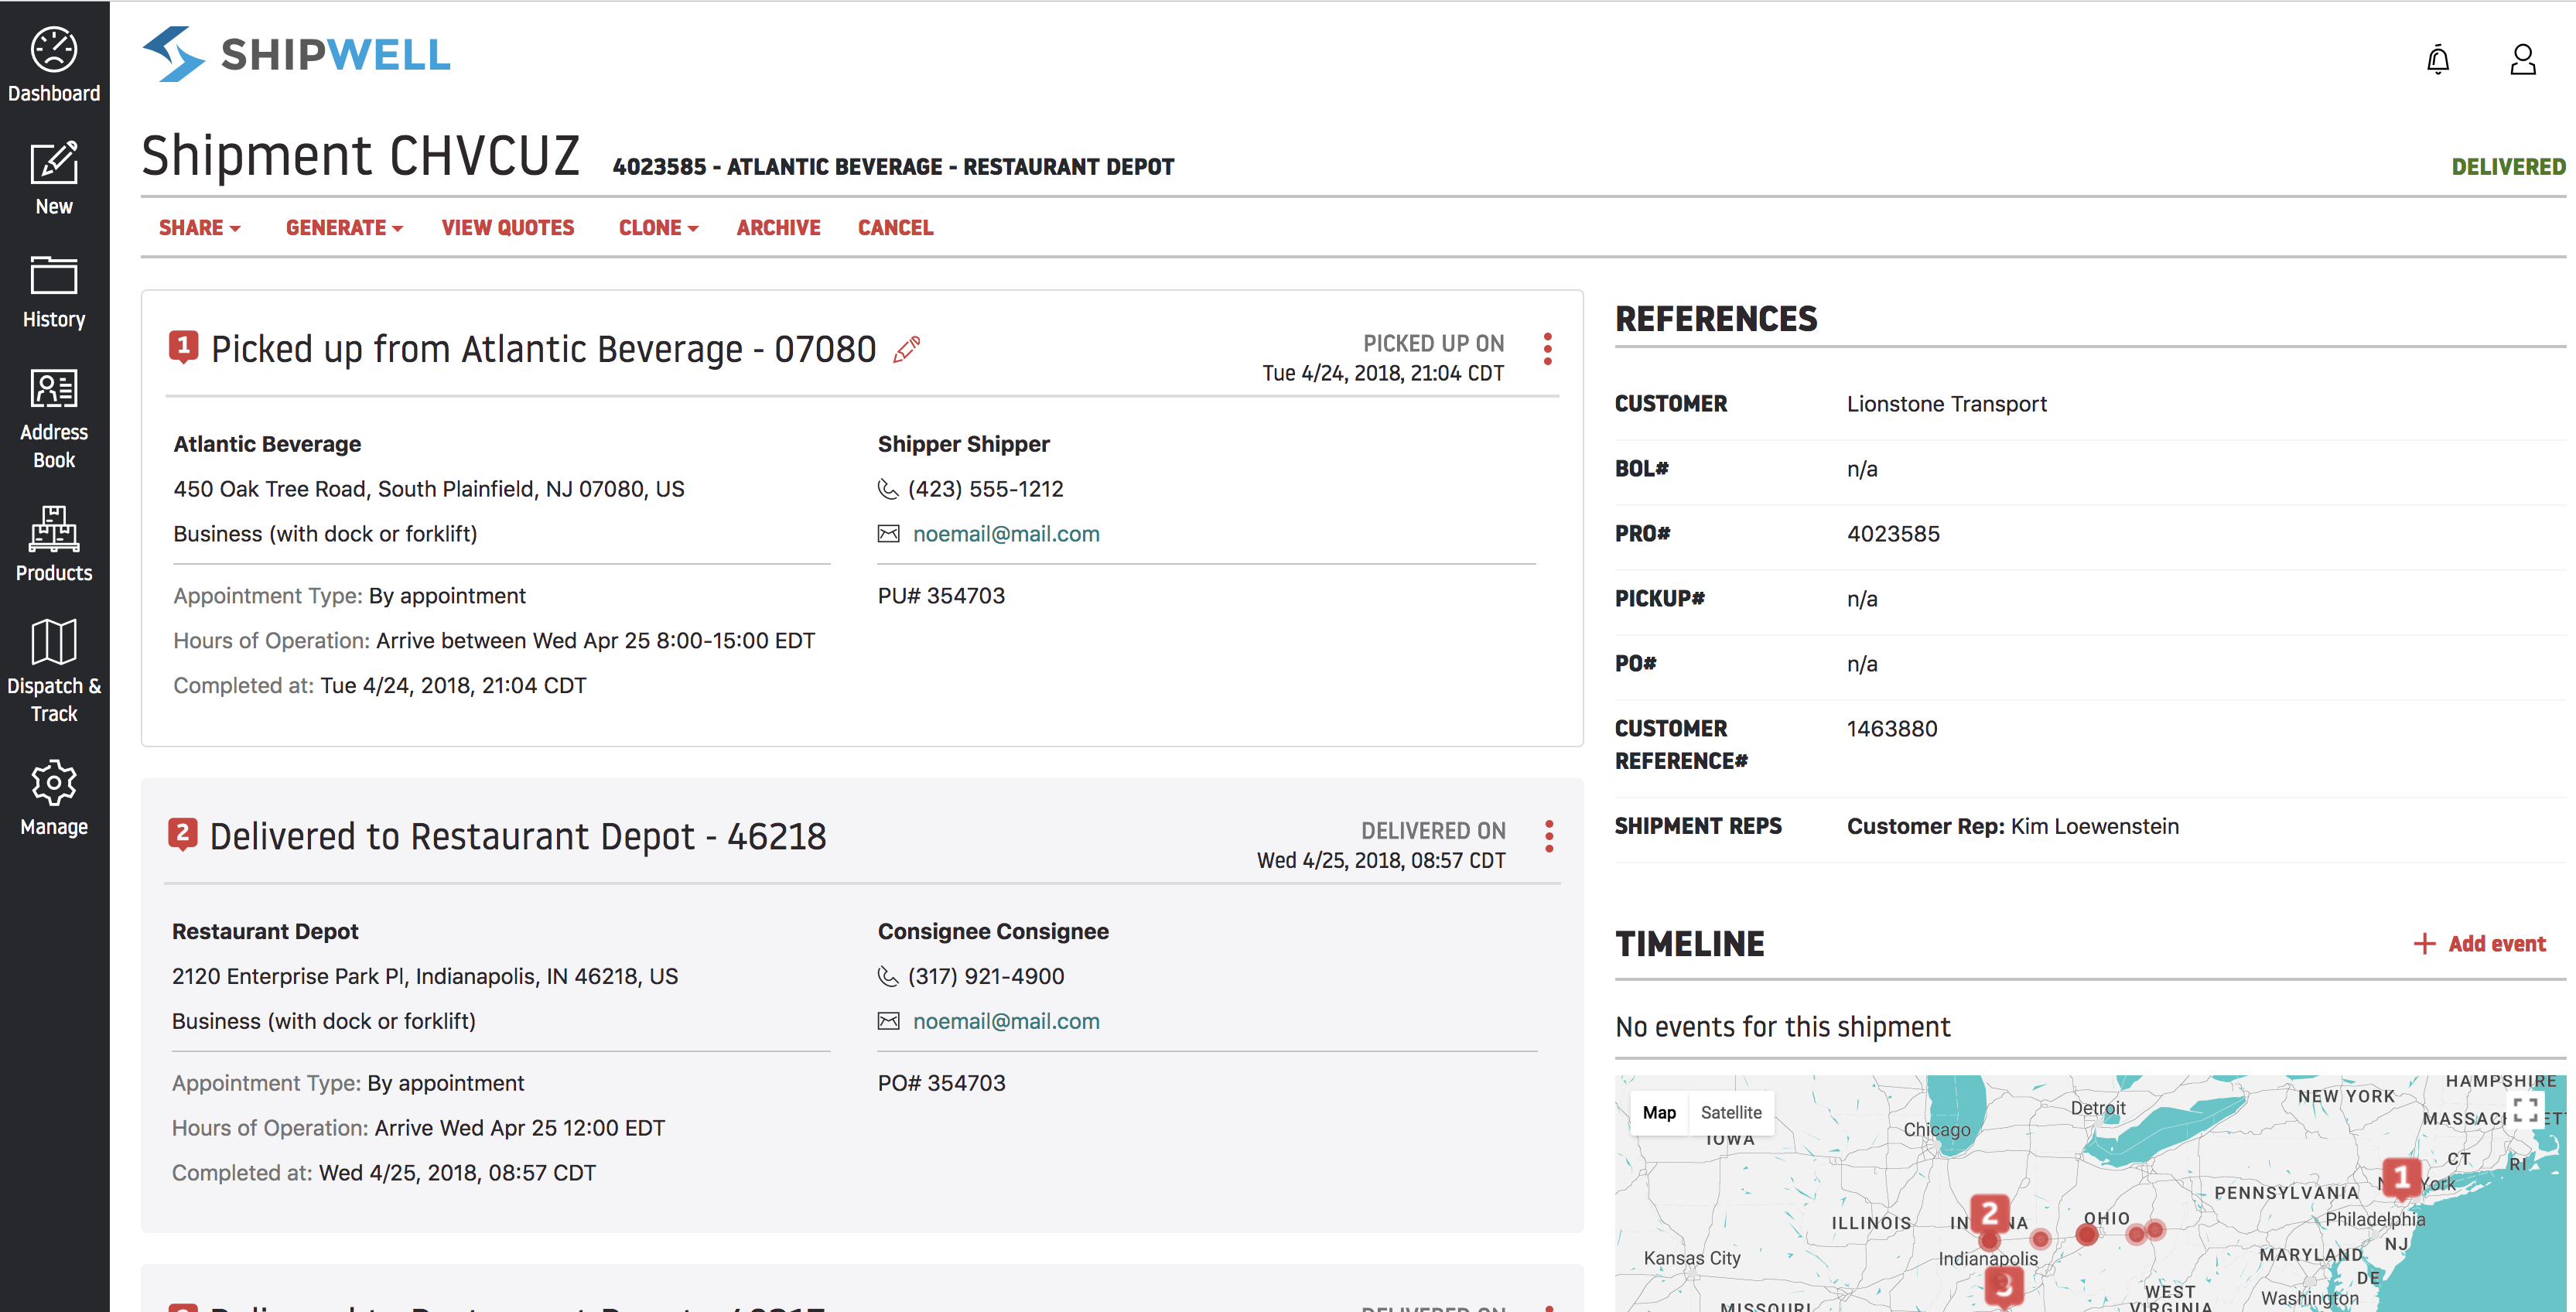The image size is (2576, 1312).
Task: Open the Address Book sidebar icon
Action: point(54,389)
